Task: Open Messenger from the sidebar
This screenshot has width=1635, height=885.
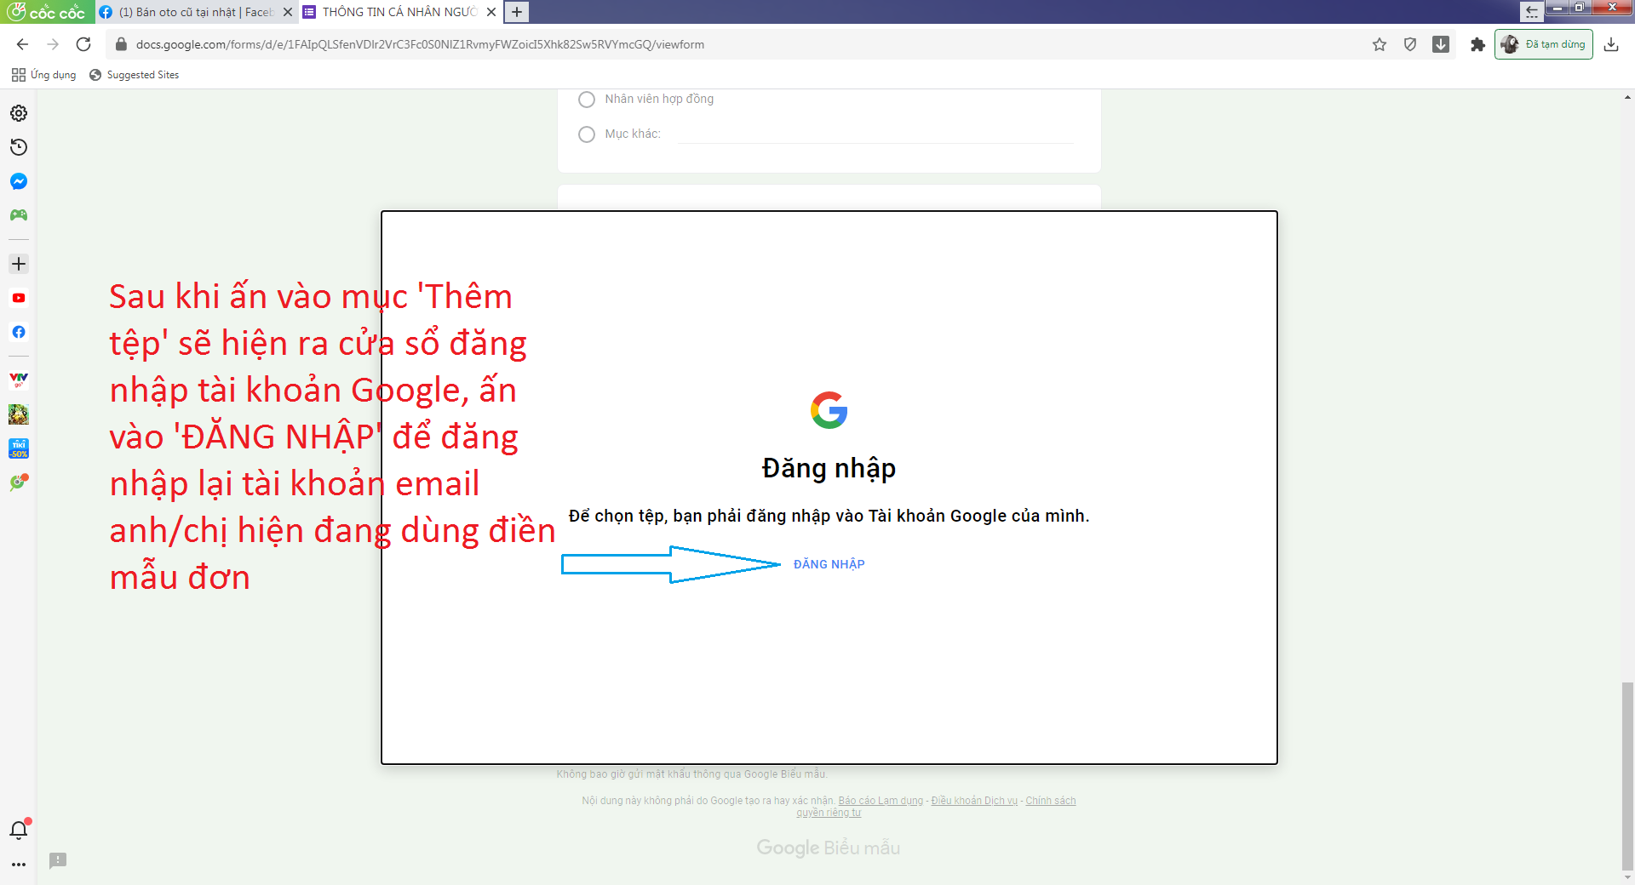Action: 19,181
